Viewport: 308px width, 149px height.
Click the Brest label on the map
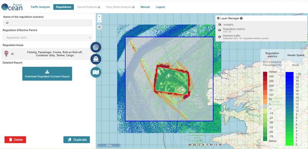coord(230,98)
